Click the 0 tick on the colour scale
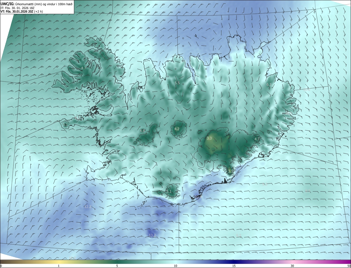351x268 pixels. 1,266
